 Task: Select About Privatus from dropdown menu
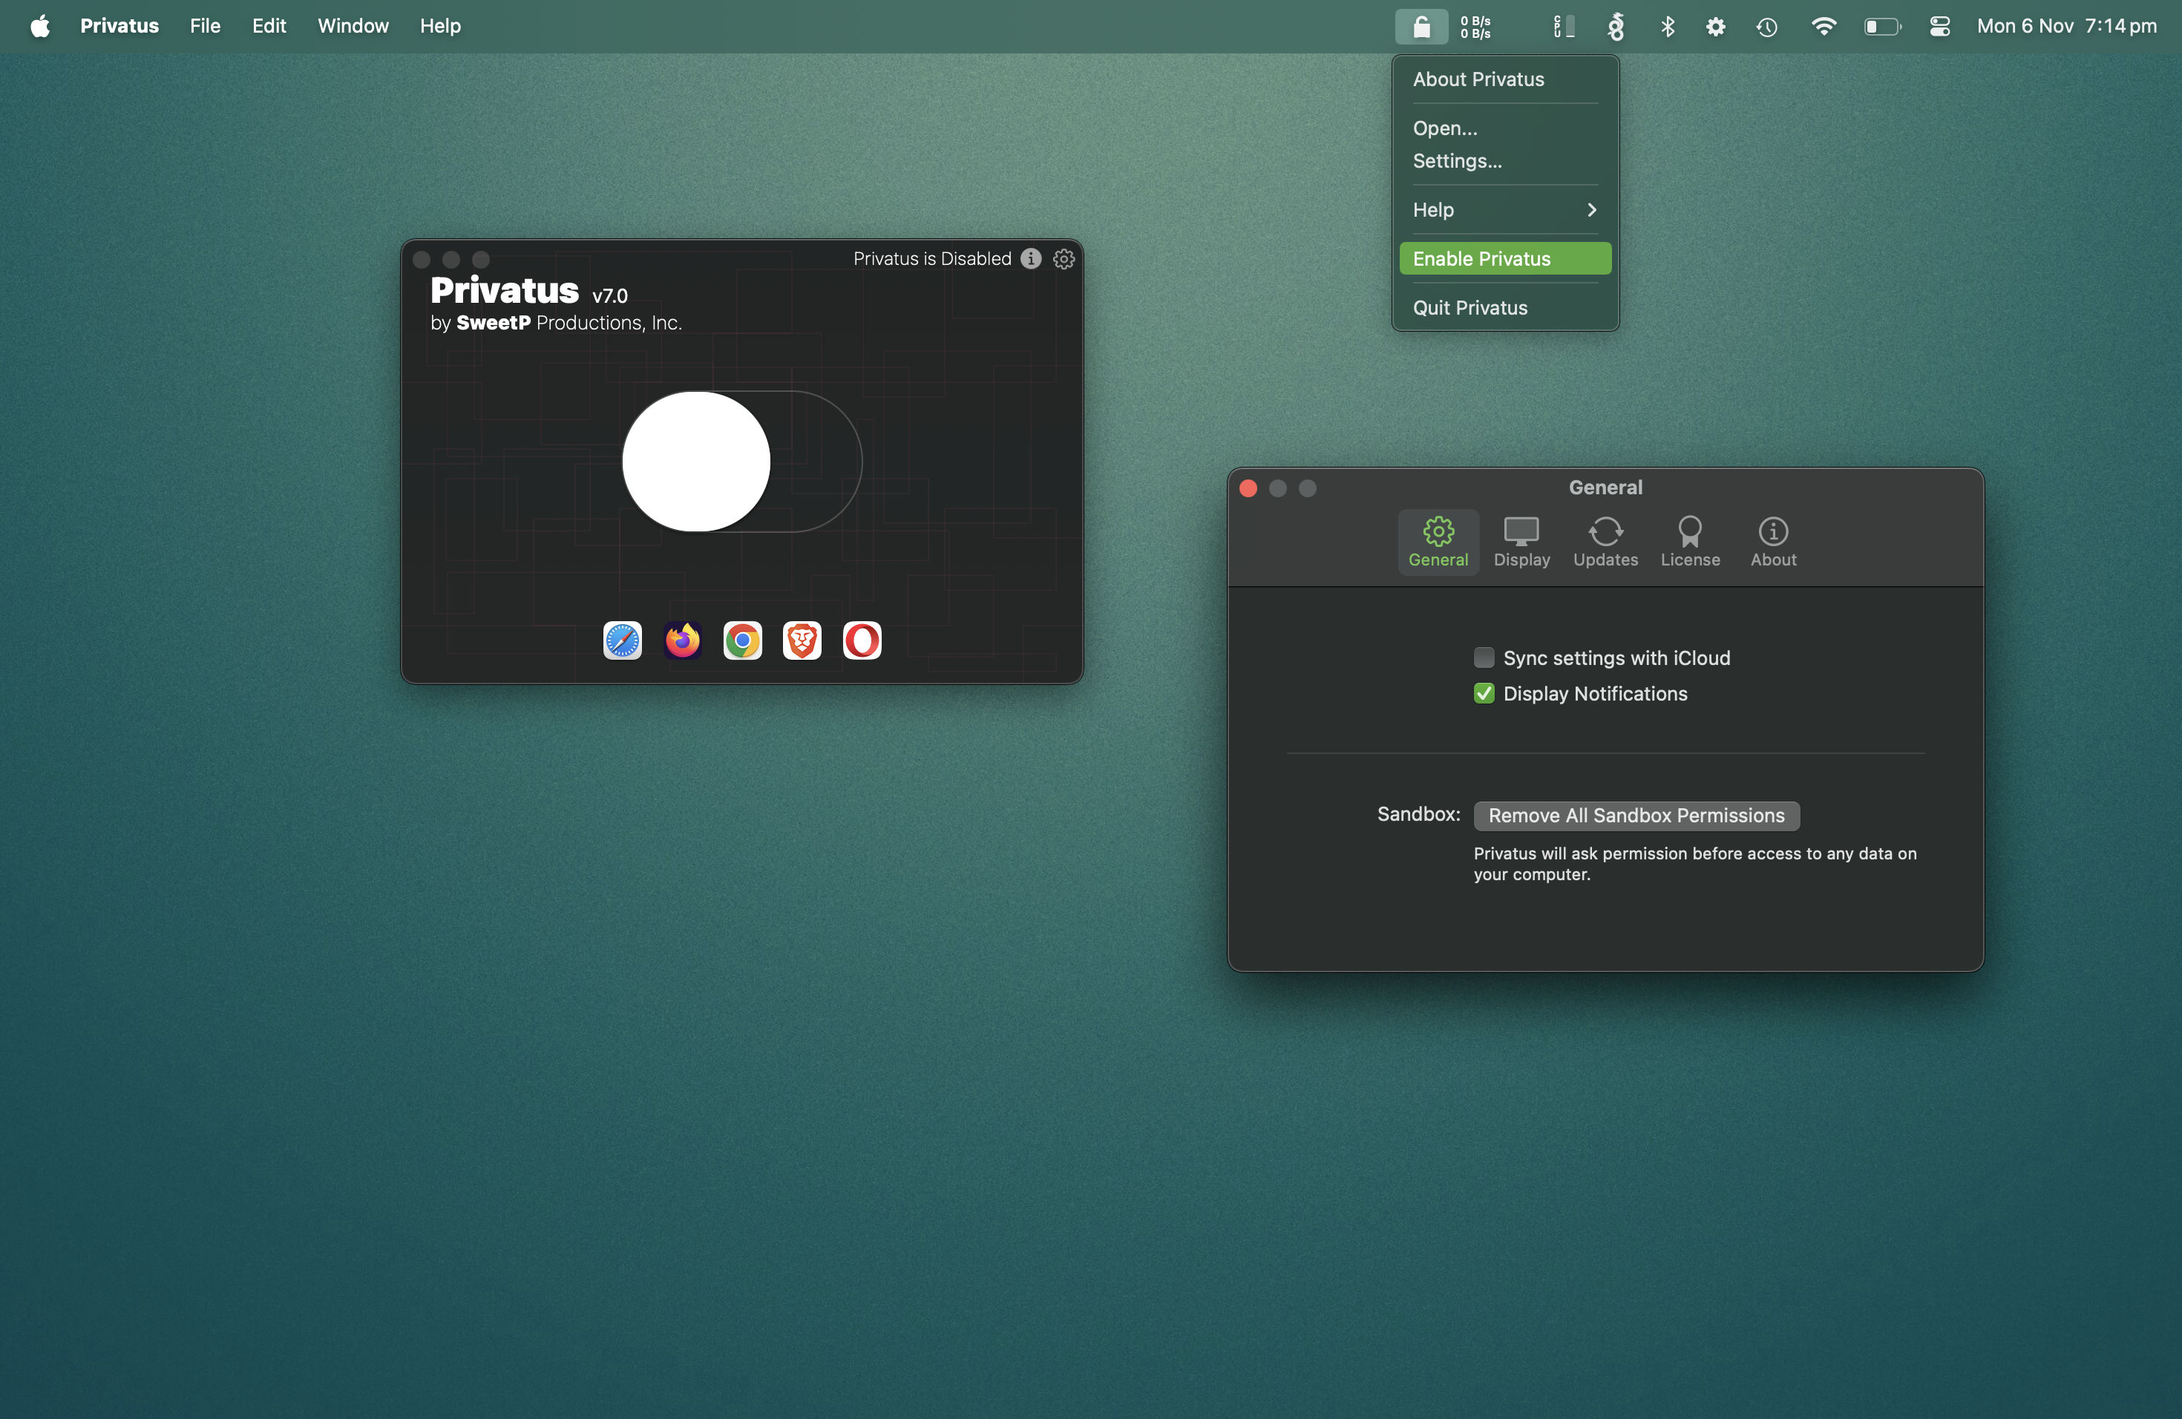point(1505,79)
